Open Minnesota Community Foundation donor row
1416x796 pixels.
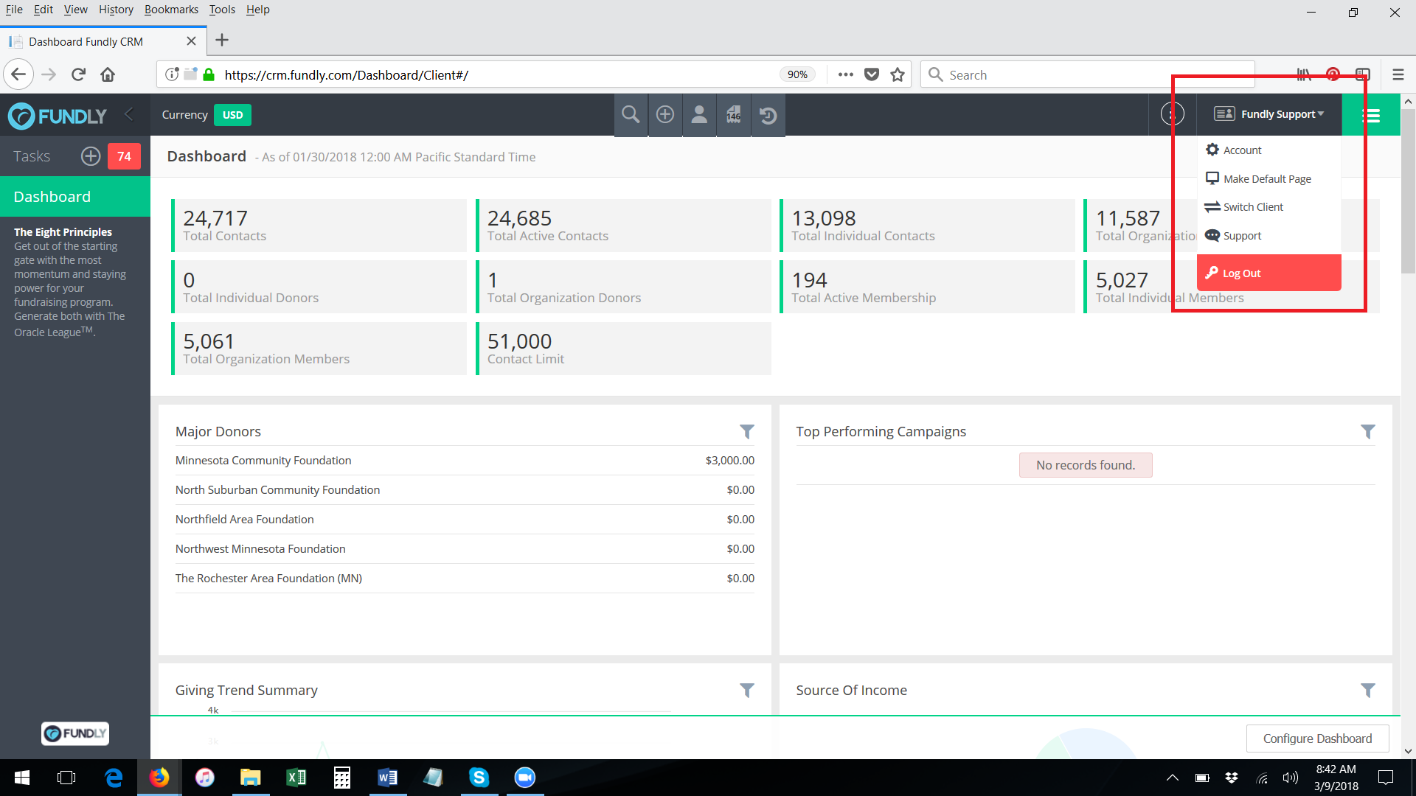pos(465,461)
